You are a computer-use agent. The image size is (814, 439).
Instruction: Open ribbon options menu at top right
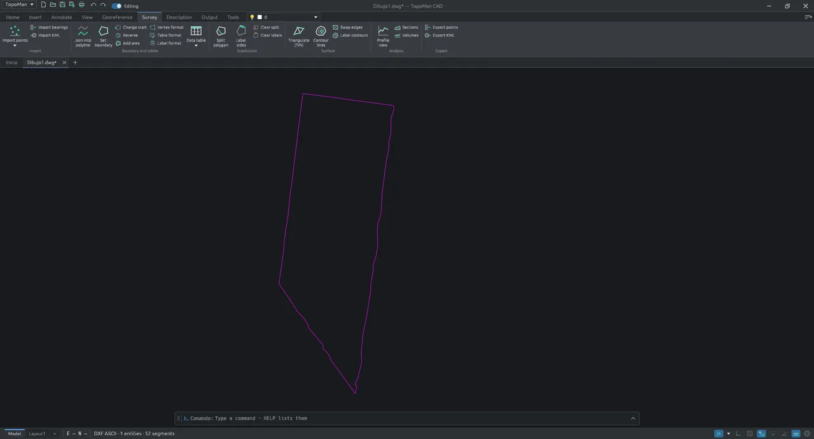pyautogui.click(x=808, y=17)
